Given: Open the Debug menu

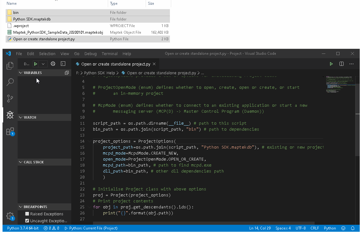Looking at the screenshot, I should [90, 54].
